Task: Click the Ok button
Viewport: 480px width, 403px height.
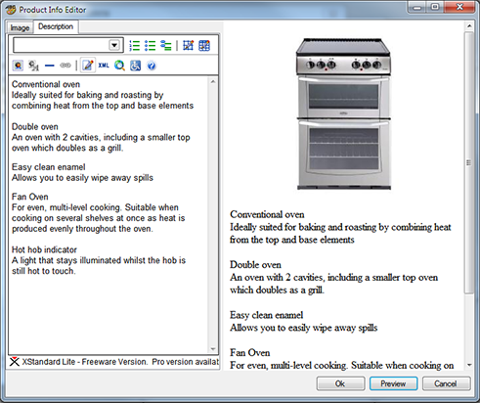Action: (340, 383)
